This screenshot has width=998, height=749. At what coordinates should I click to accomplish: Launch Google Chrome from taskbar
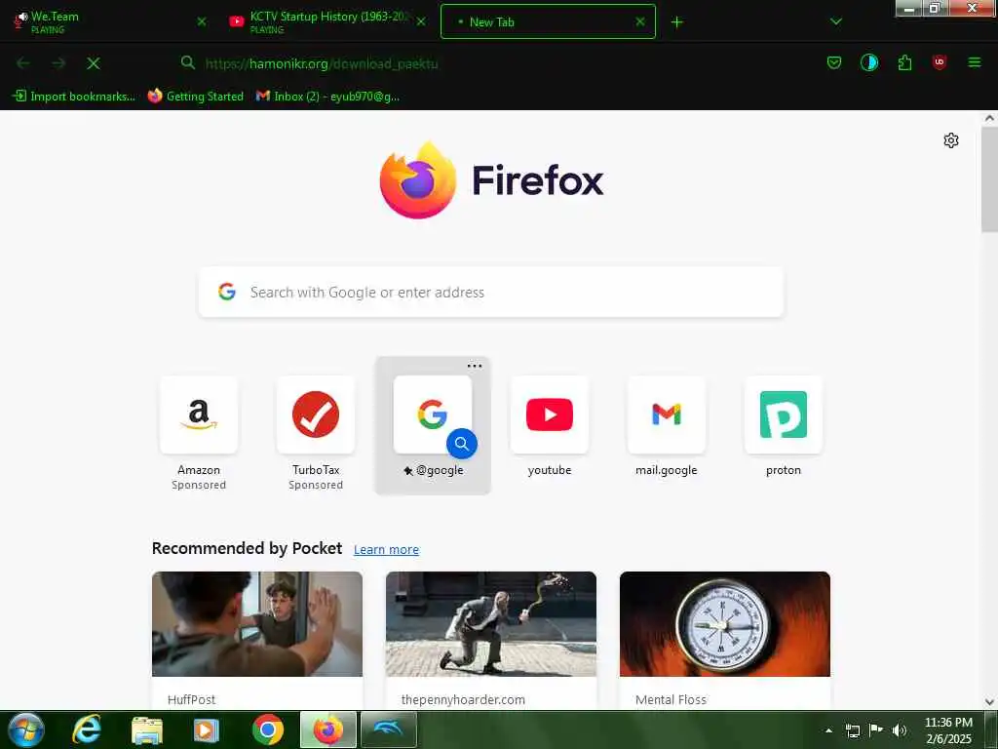pyautogui.click(x=268, y=729)
